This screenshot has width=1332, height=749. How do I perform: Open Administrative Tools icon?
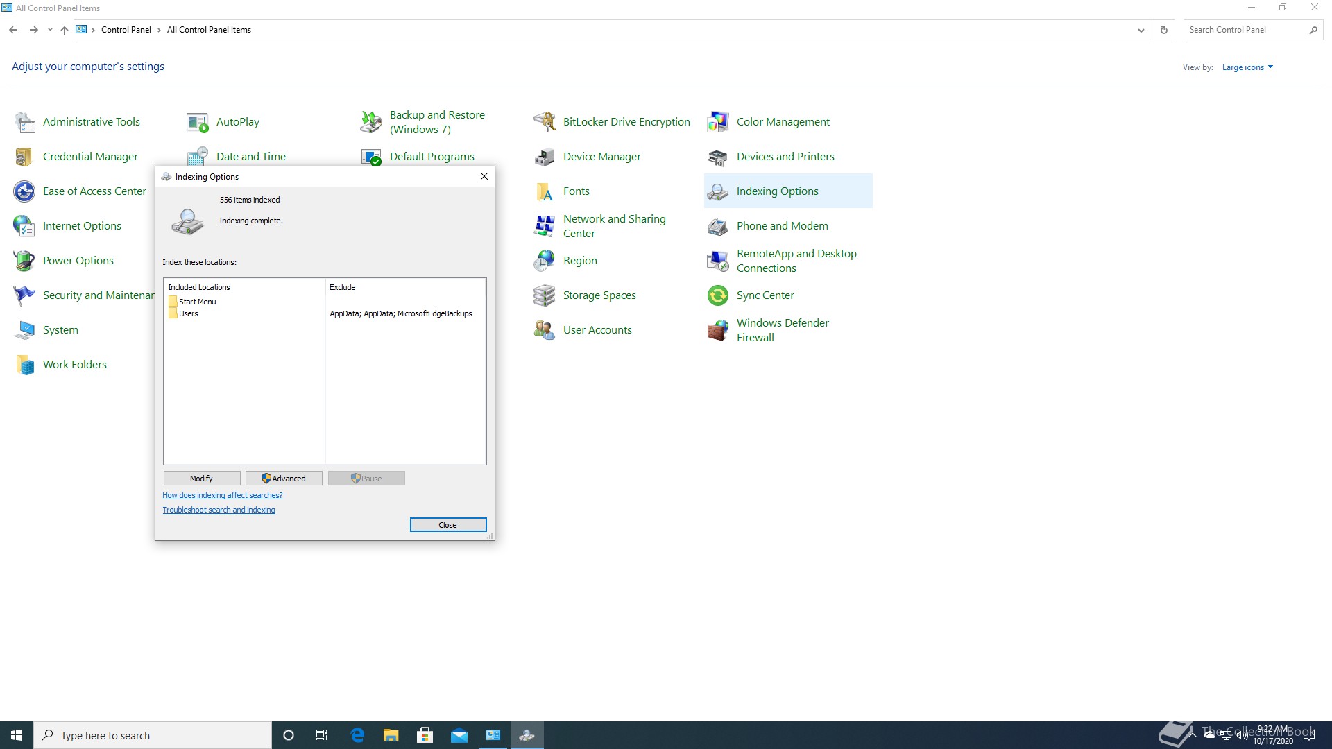[x=24, y=122]
